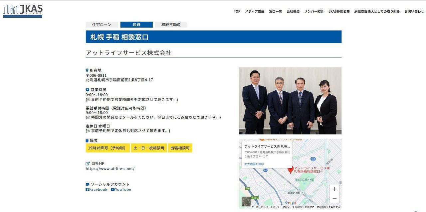Zoom out on the map

[x=334, y=198]
